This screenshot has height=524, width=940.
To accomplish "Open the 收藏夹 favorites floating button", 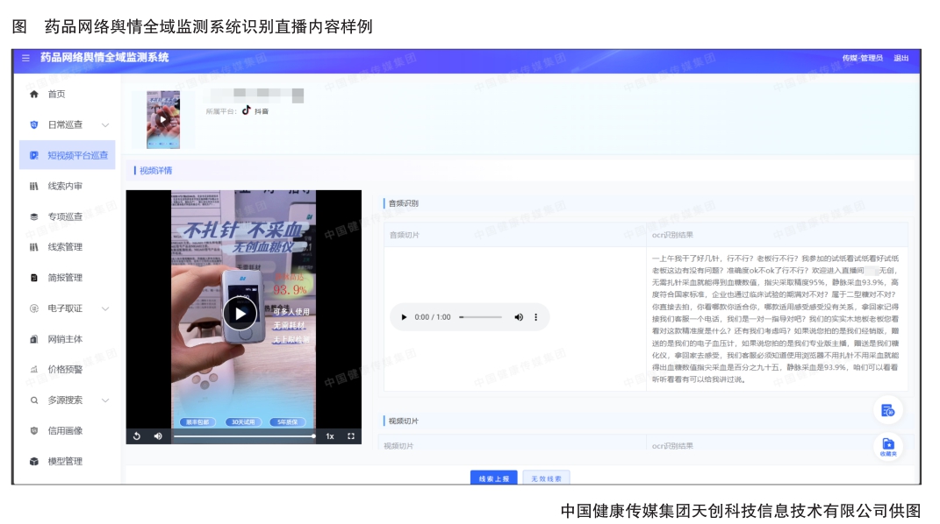I will (x=887, y=446).
